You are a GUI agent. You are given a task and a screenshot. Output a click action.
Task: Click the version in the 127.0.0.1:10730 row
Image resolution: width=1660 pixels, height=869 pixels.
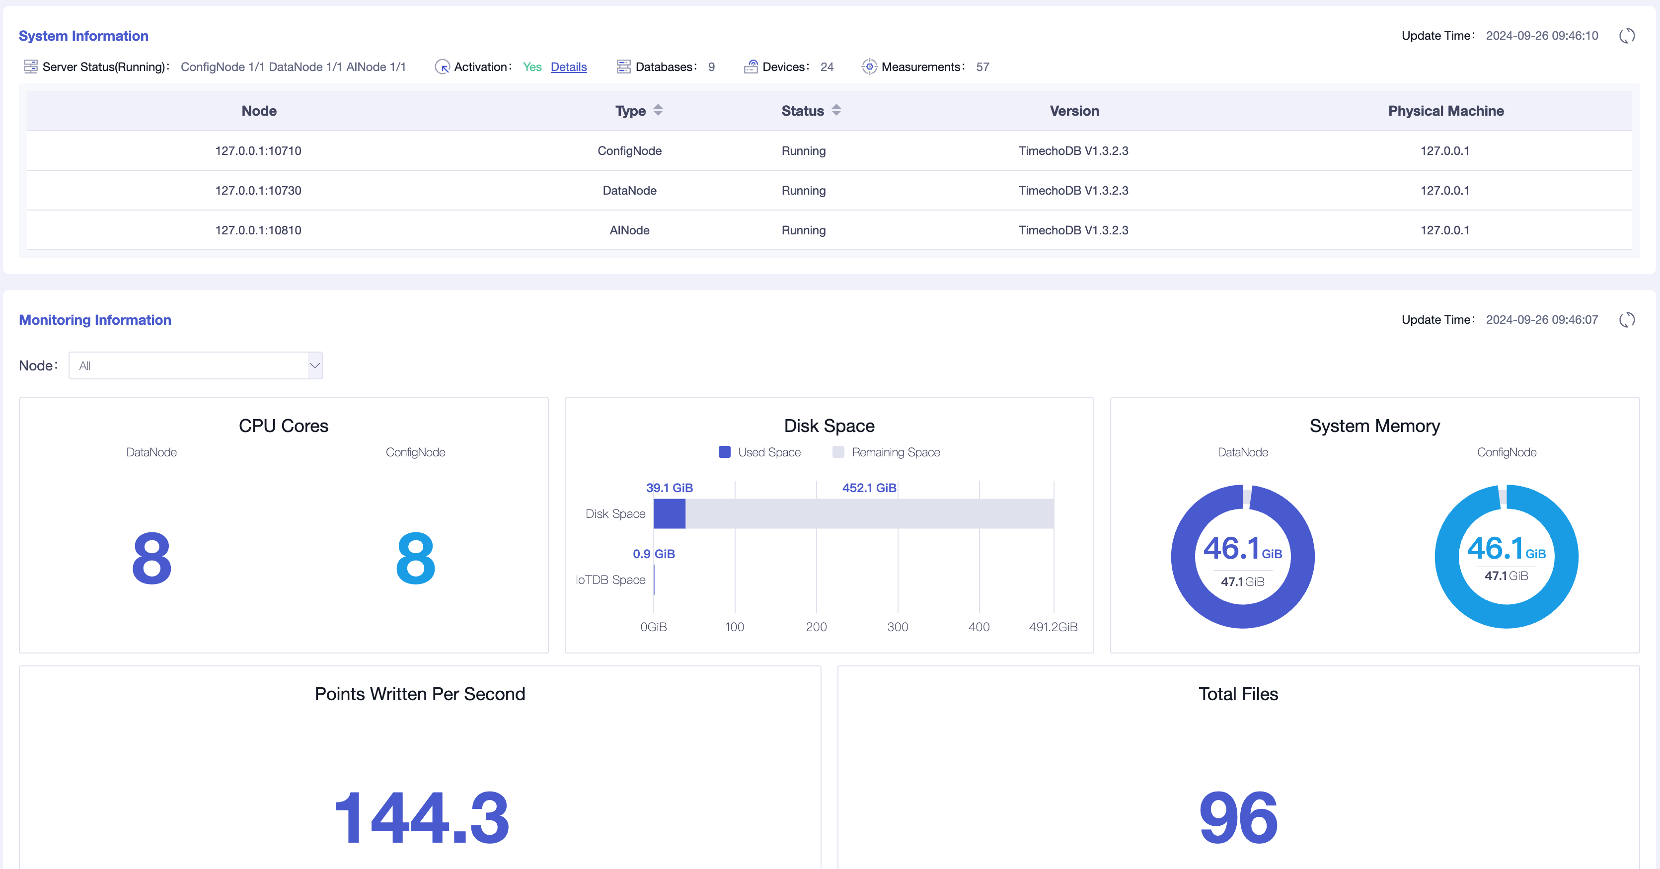(x=1073, y=191)
